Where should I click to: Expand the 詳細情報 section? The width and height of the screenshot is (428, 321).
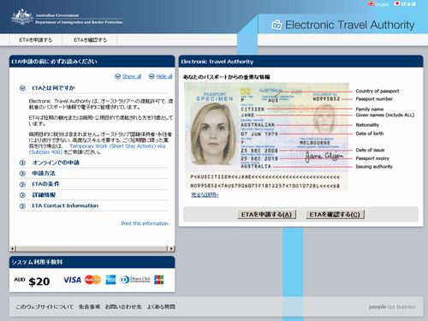[x=22, y=195]
